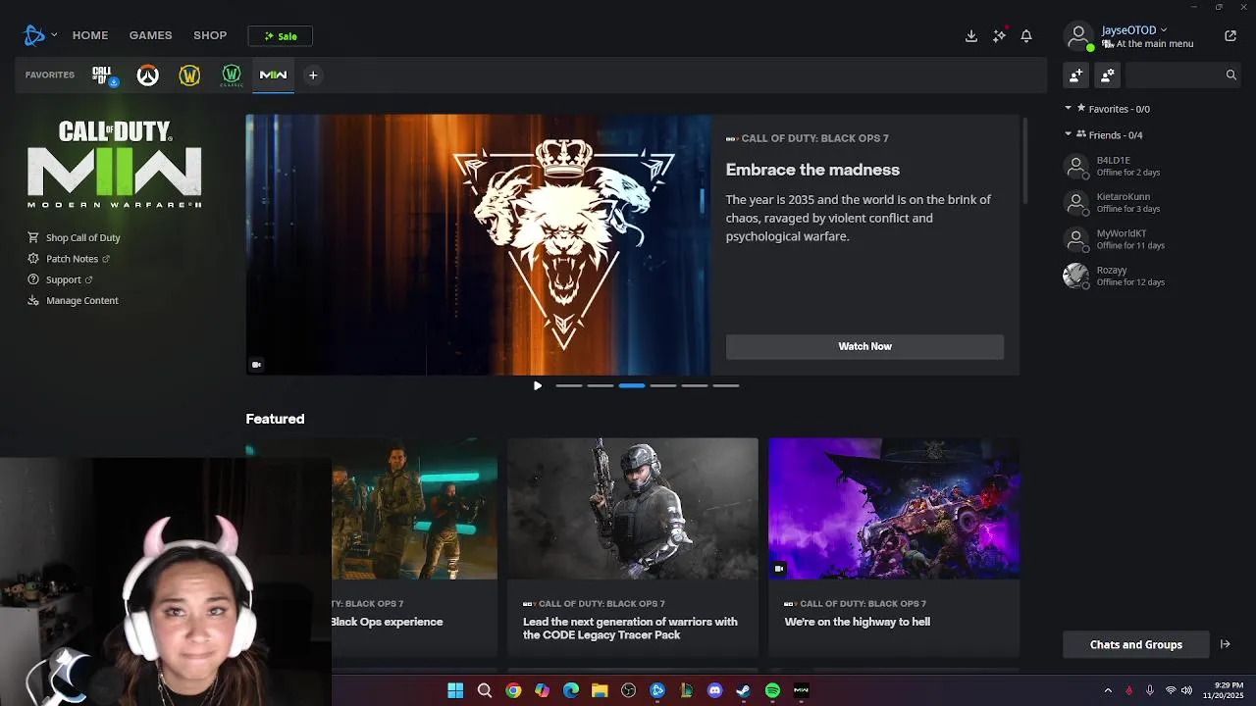
Task: Select the Modern Warfare II favorite tab
Action: [273, 76]
